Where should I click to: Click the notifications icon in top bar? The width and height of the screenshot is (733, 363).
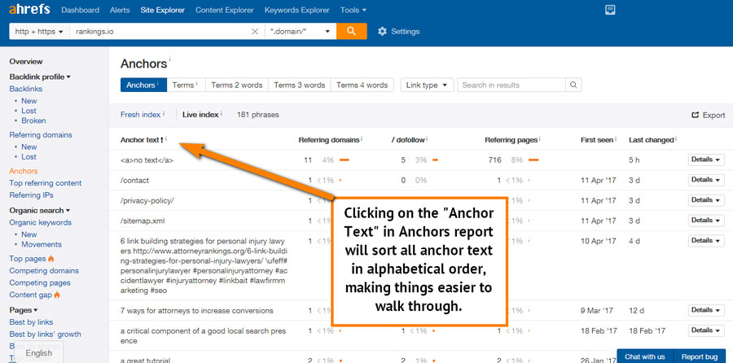[610, 11]
